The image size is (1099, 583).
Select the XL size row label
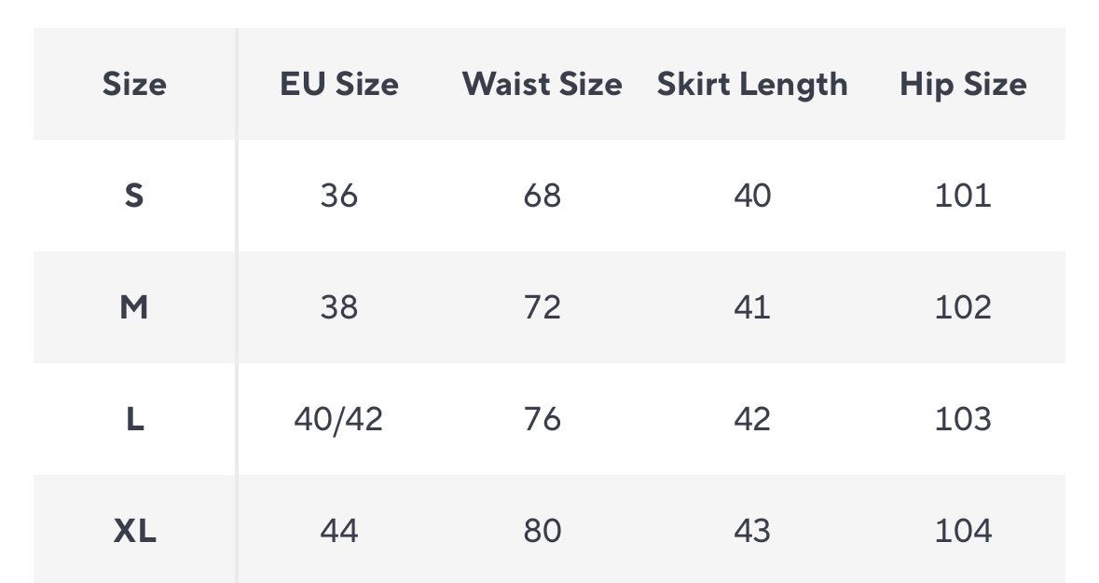coord(134,531)
